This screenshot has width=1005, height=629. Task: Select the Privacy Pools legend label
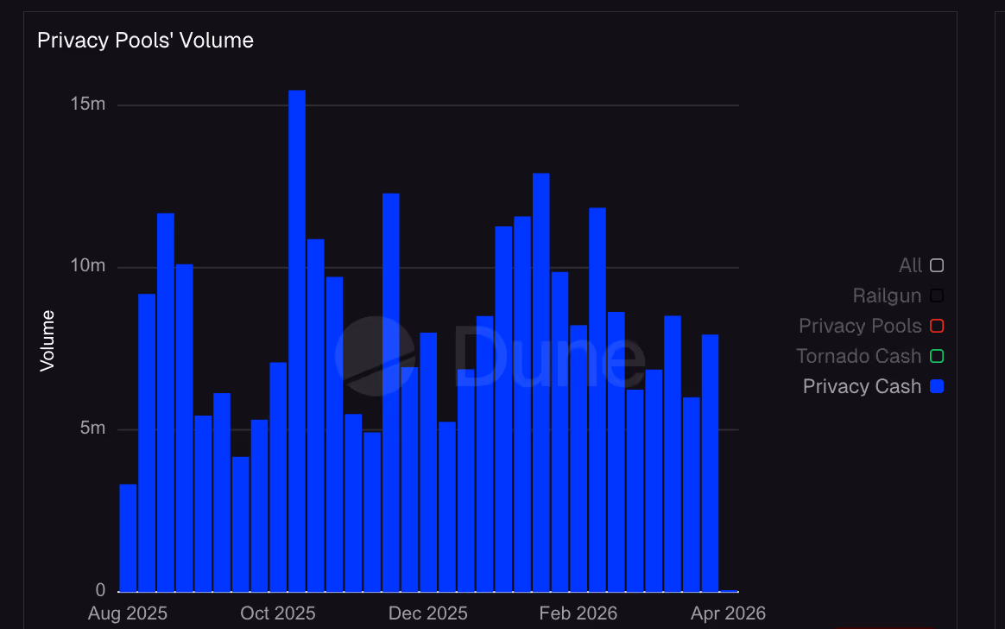[860, 326]
